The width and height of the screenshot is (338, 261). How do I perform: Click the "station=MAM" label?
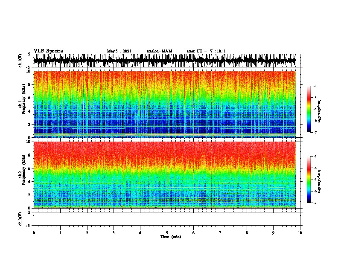pos(159,51)
